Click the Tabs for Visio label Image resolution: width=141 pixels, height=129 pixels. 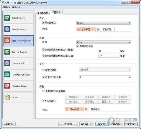click(x=19, y=63)
